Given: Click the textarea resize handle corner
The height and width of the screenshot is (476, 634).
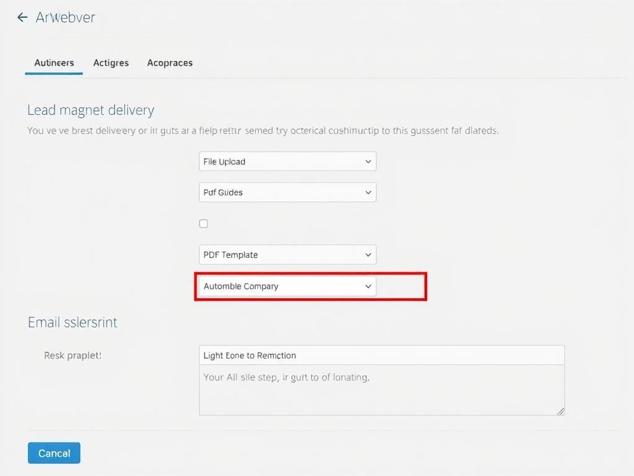Looking at the screenshot, I should [x=561, y=411].
